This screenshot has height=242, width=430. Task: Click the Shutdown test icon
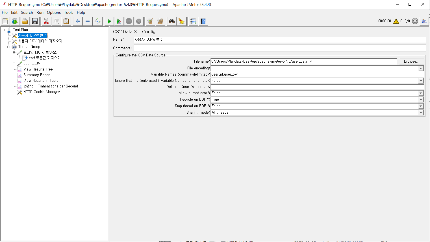(x=139, y=21)
